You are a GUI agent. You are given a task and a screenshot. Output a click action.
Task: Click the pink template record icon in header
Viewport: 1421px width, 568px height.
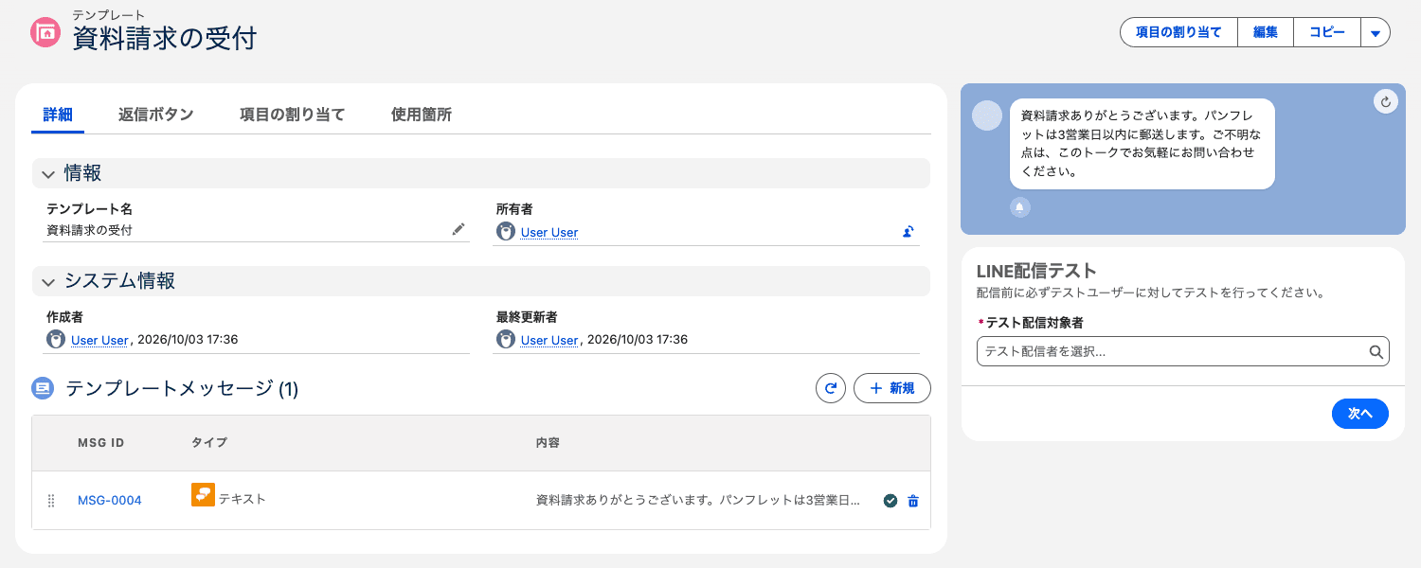coord(45,32)
